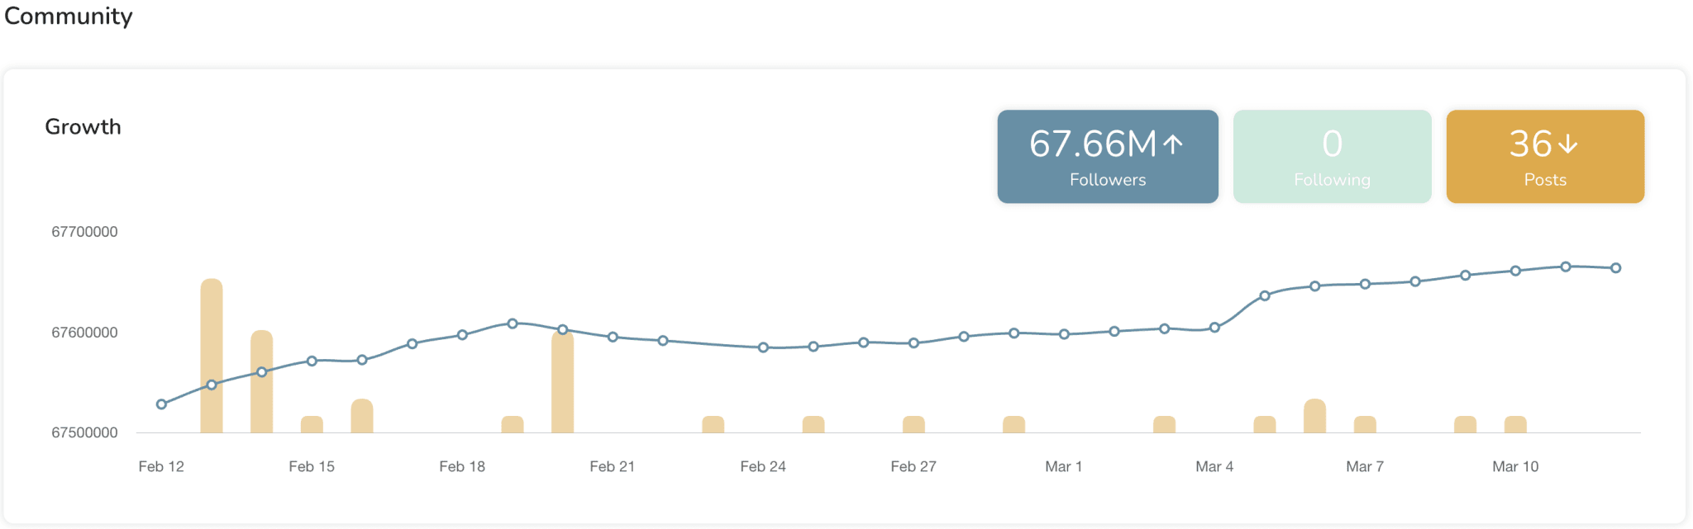The image size is (1693, 529).
Task: Click the data point above Mar 4
Action: [1213, 328]
